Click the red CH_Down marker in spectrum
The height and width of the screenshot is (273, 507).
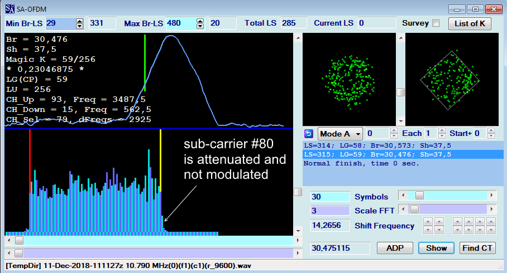tap(30, 160)
